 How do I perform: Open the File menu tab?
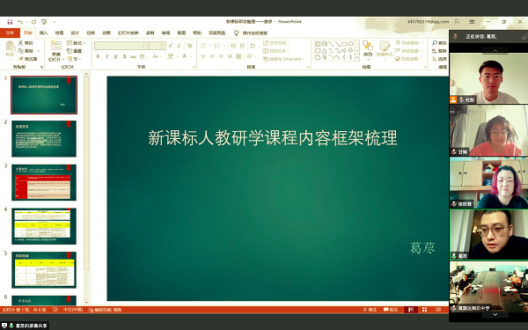tap(10, 33)
